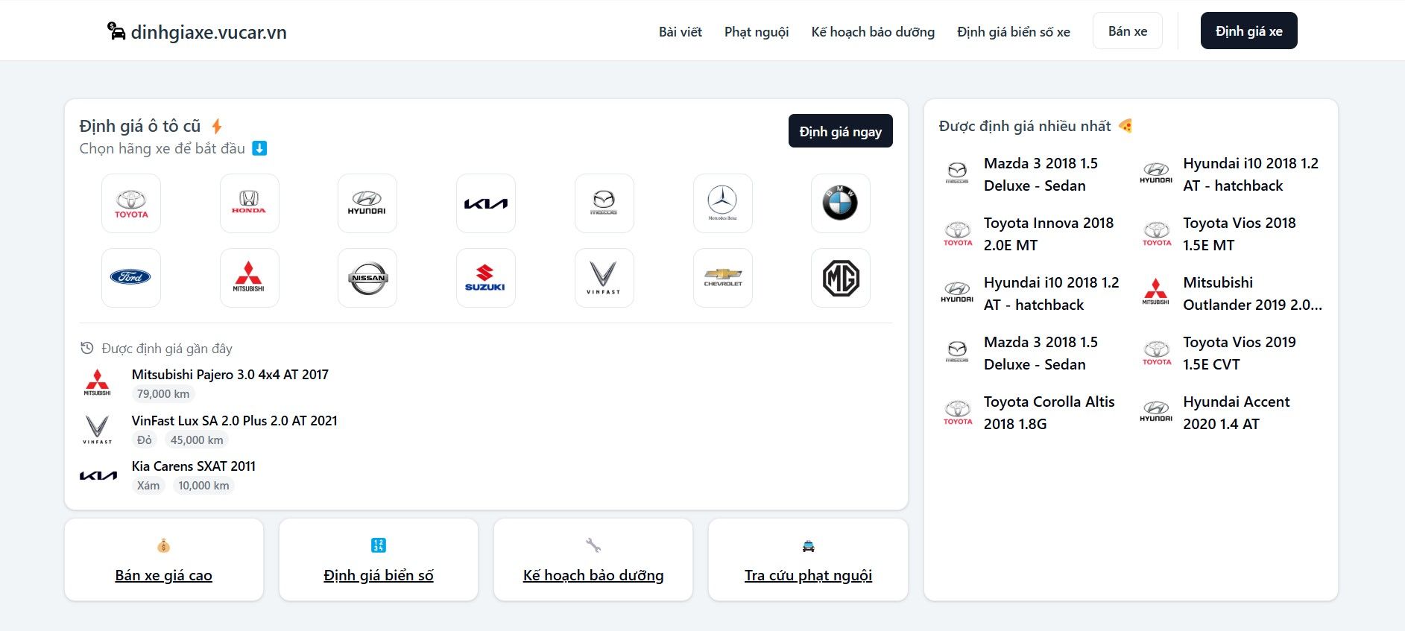Viewport: 1405px width, 631px height.
Task: Select the Toyota brand logo
Action: (131, 203)
